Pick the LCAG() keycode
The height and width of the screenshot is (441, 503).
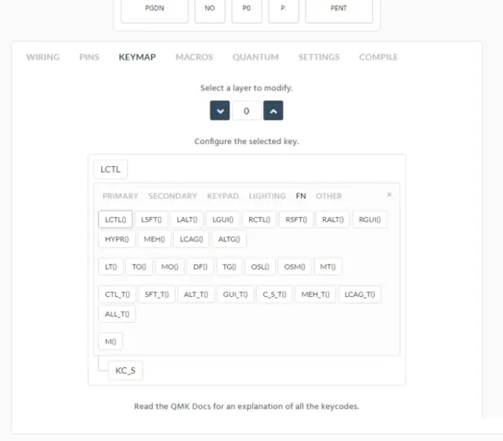tap(191, 239)
